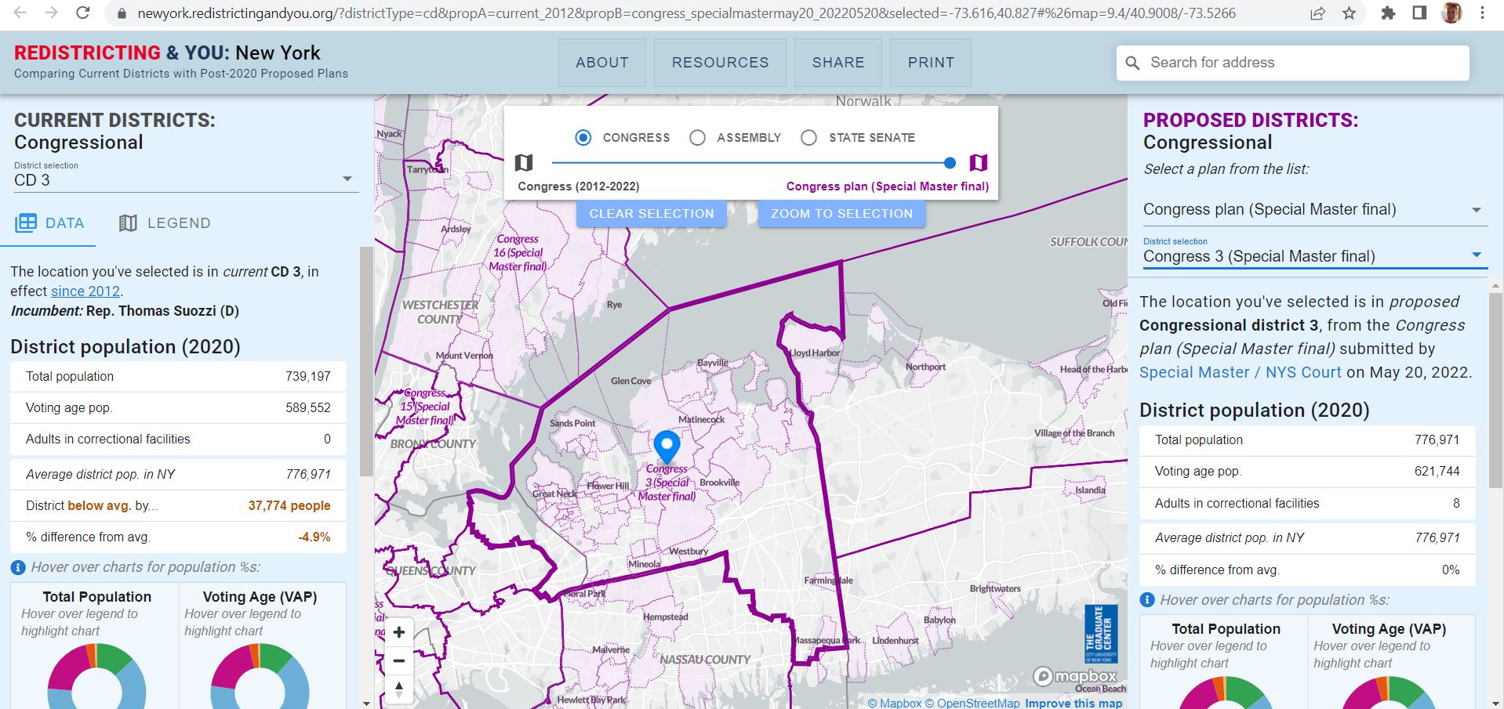The image size is (1504, 709).
Task: Bookmark this page with the star icon
Action: click(x=1349, y=13)
